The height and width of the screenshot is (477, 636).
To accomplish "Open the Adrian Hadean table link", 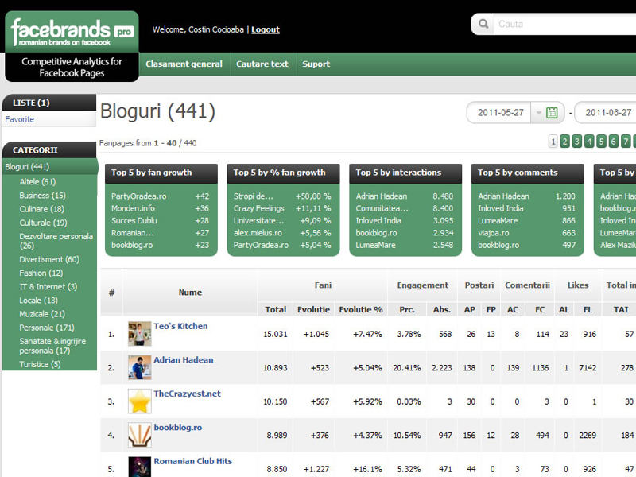I will [184, 360].
